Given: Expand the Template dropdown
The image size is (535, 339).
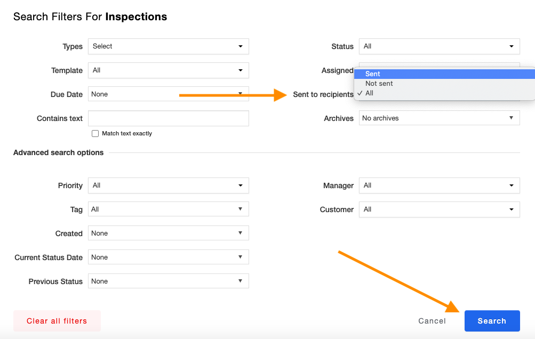Looking at the screenshot, I should pyautogui.click(x=168, y=70).
